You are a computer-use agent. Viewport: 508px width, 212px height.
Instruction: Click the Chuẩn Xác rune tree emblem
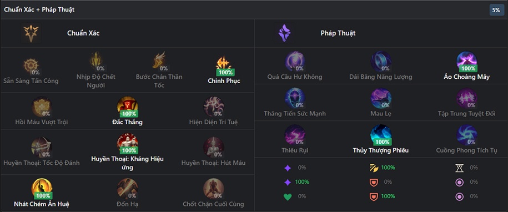tap(31, 33)
